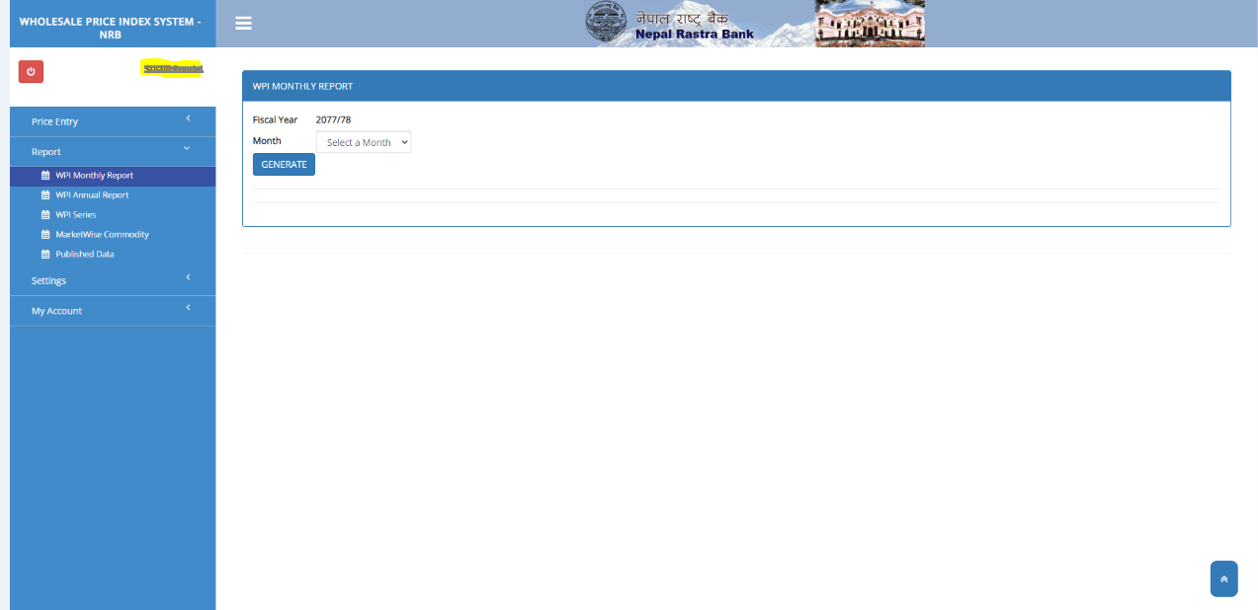Viewport: 1258px width, 610px height.
Task: Click the bank building banner image
Action: (x=869, y=24)
